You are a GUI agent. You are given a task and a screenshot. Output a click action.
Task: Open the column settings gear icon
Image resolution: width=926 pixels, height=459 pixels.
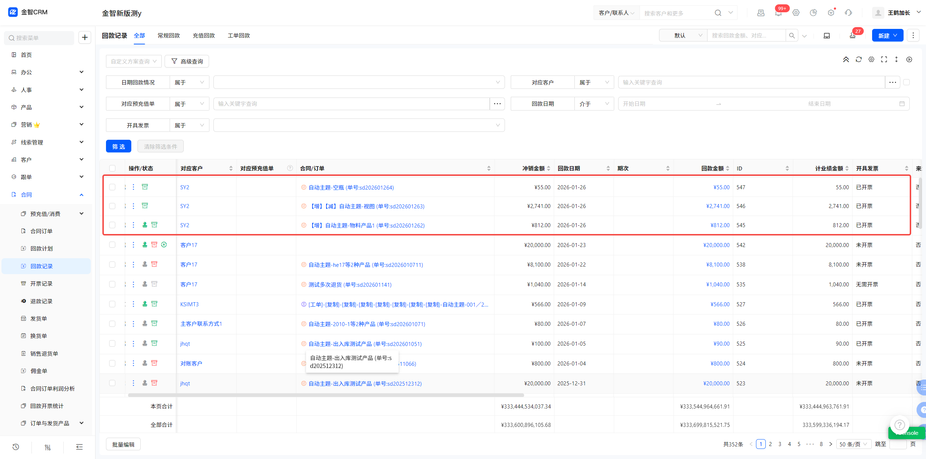tap(871, 60)
